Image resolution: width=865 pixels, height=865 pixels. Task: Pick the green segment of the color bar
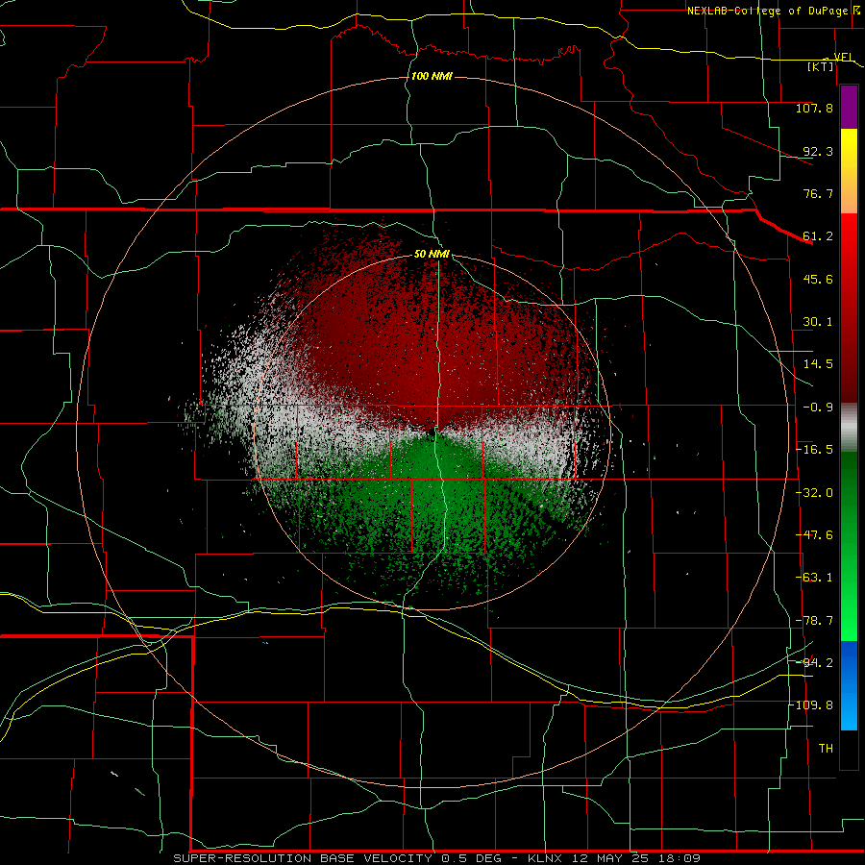[x=849, y=546]
